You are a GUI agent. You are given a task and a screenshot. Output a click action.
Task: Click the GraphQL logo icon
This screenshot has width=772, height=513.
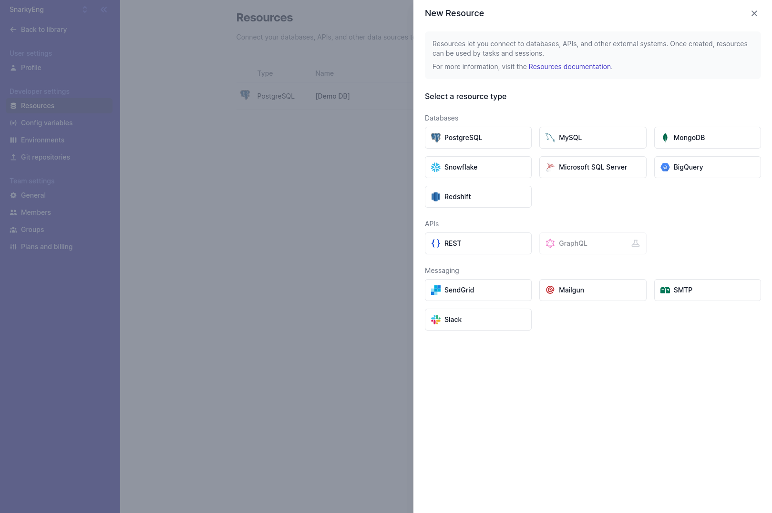[x=550, y=243]
